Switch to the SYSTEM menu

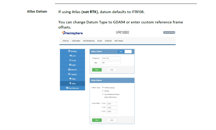pyautogui.click(x=108, y=41)
